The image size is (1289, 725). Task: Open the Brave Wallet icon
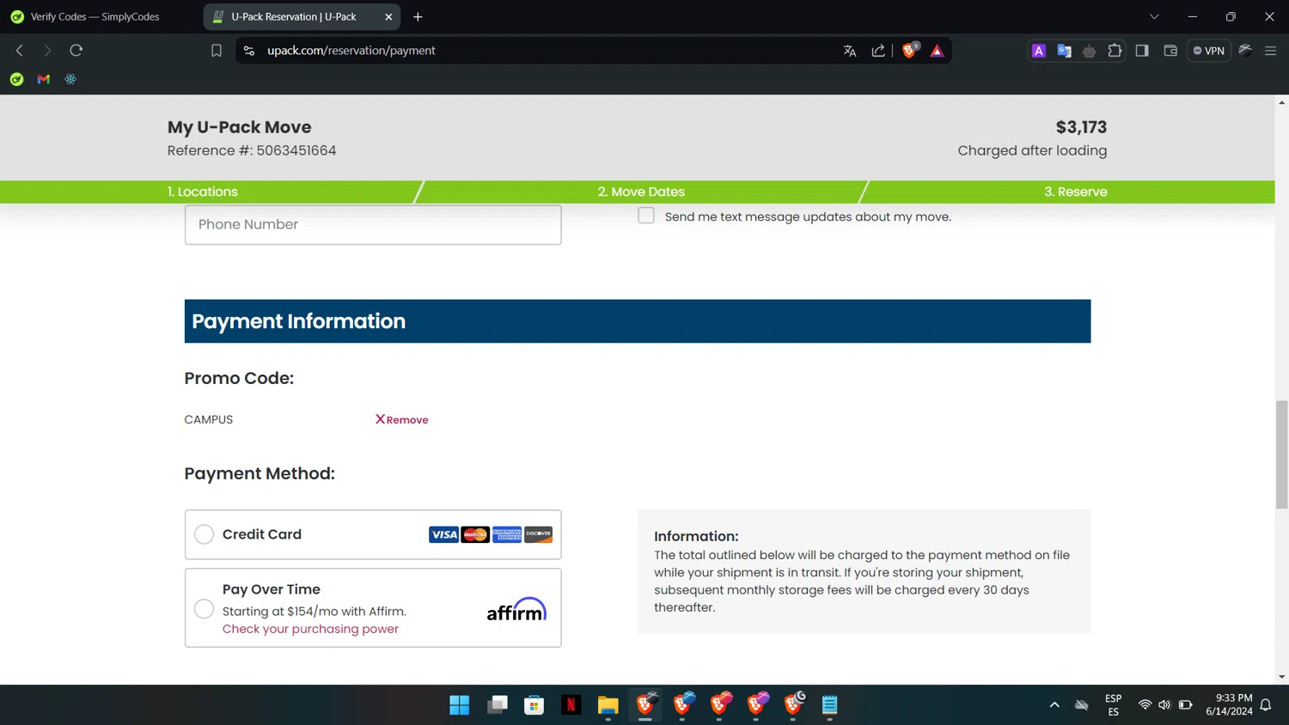[x=1170, y=51]
